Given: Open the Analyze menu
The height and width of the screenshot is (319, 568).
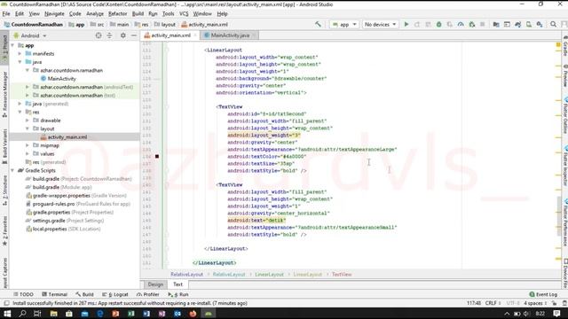Looking at the screenshot, I should click(x=95, y=14).
